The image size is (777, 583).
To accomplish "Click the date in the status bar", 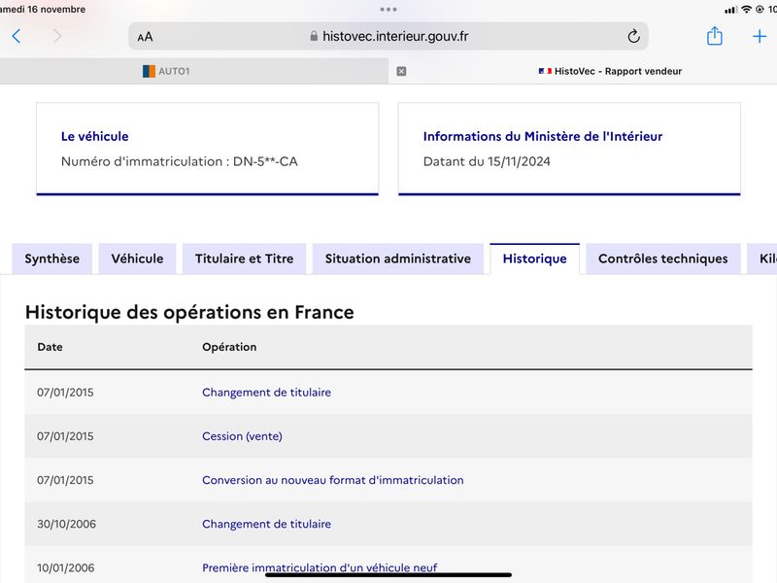I will 43,9.
